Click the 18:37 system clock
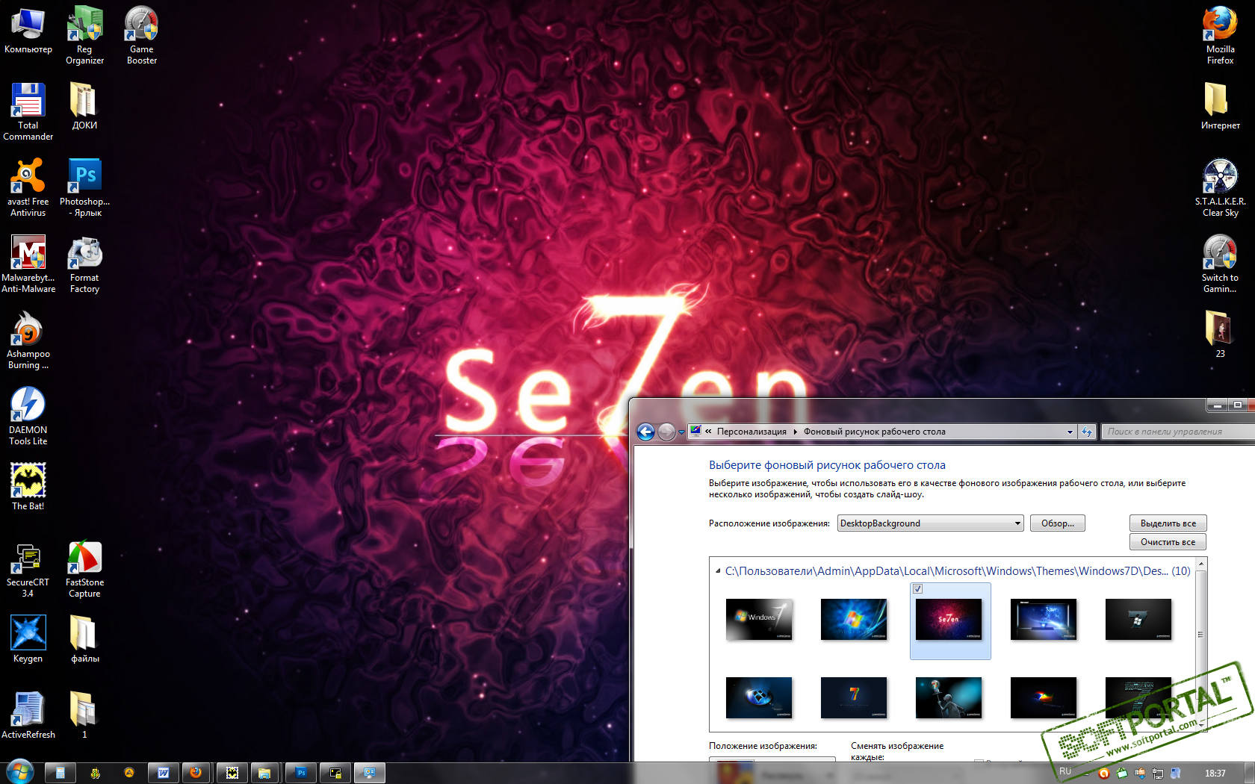The image size is (1255, 784). pos(1215,774)
